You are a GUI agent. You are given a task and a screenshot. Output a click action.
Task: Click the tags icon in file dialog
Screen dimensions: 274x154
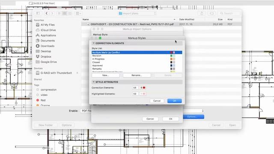tap(211, 13)
